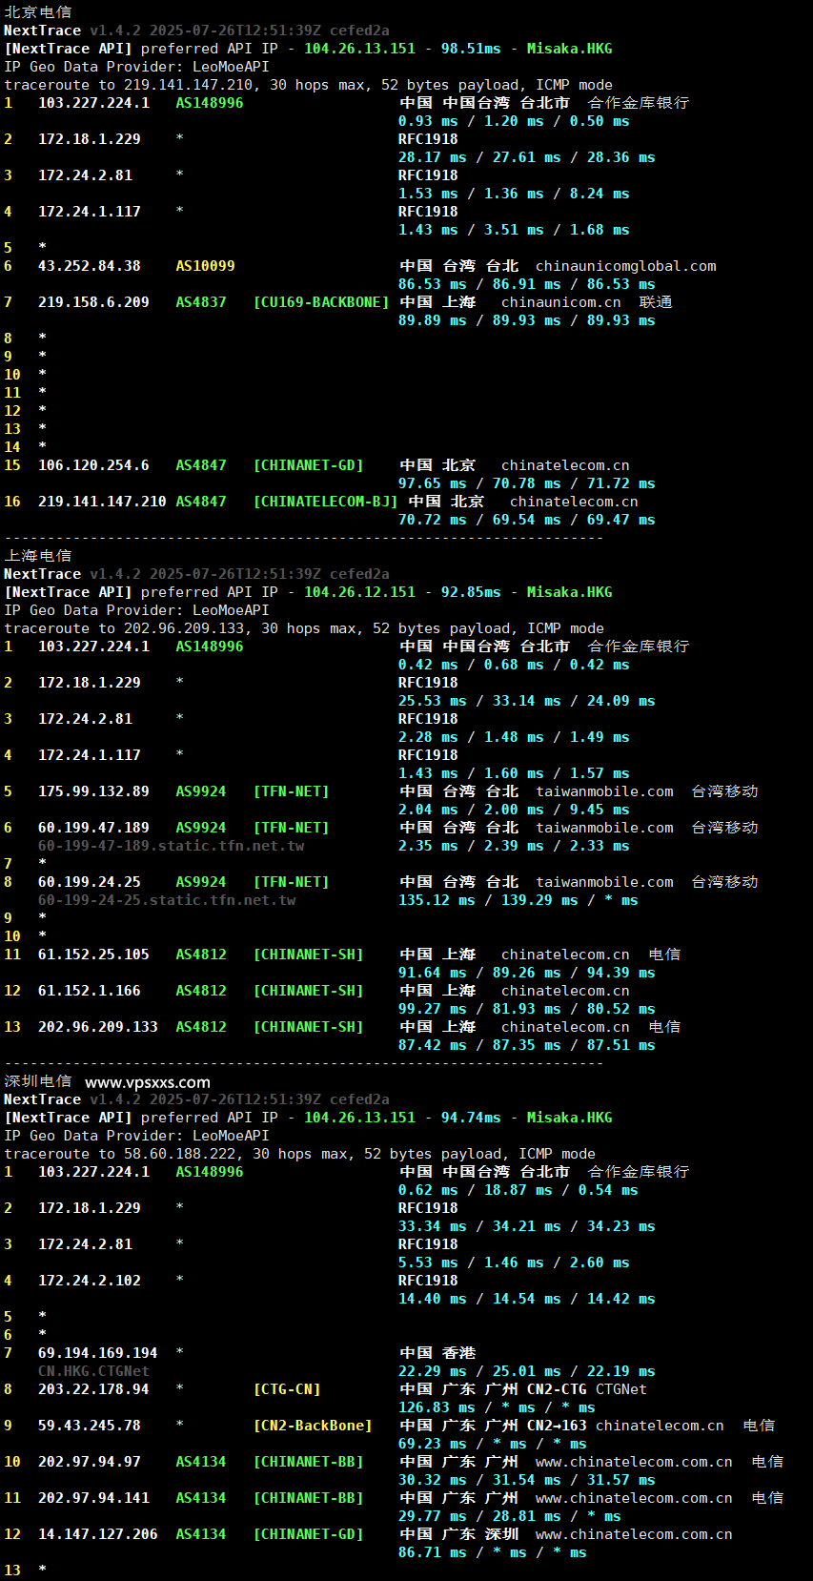Click the CN2-CTG CTGNet label
This screenshot has height=1581, width=813.
click(x=587, y=1389)
